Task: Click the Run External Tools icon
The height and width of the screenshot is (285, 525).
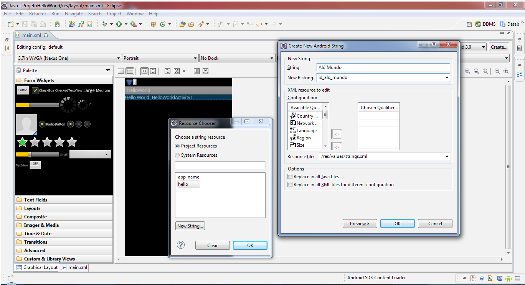Action: (x=133, y=24)
